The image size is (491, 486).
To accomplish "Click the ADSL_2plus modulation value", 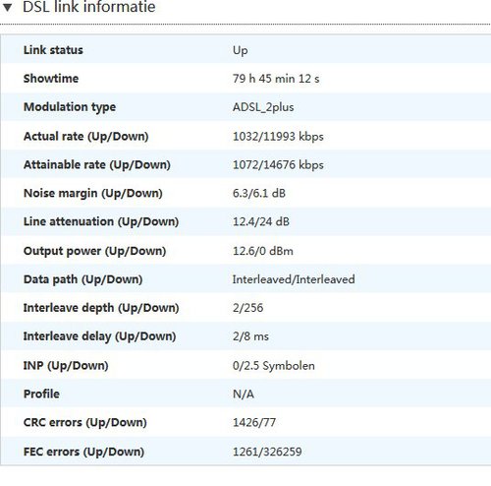I will [263, 107].
